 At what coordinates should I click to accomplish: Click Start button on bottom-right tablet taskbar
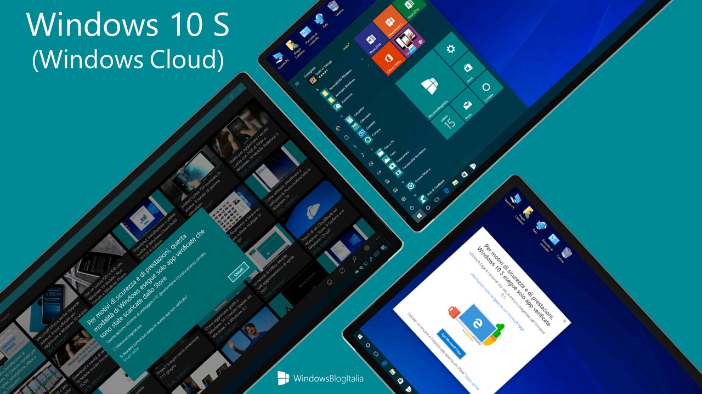pos(360,337)
